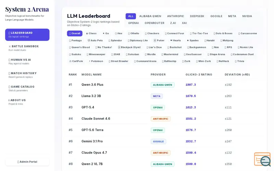This screenshot has height=171, width=274.
Task: Select the GeoGuesser filter
Action: coord(192,54)
